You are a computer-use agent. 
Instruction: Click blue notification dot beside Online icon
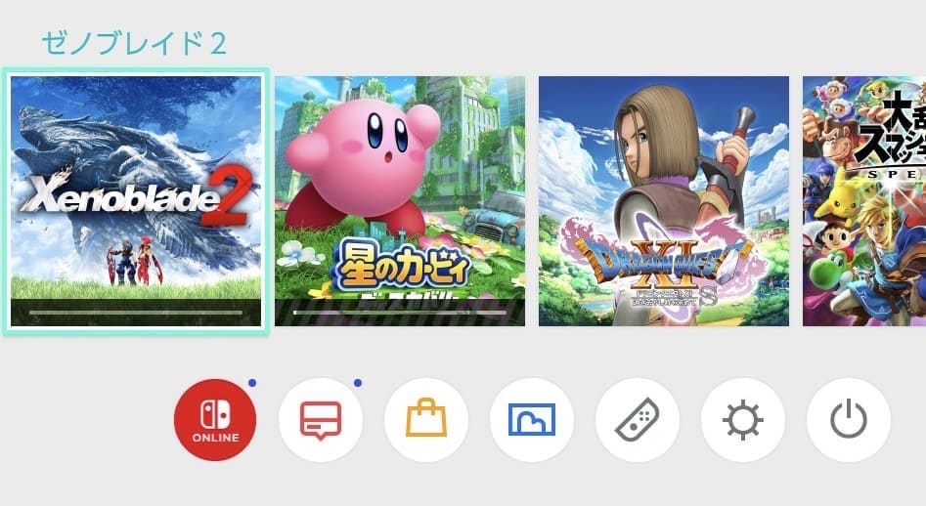click(252, 383)
